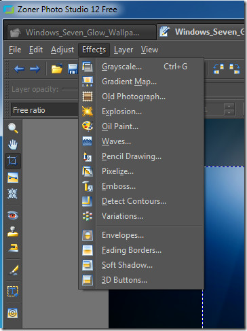Click the blue back arrow
The width and height of the screenshot is (247, 331).
click(19, 69)
